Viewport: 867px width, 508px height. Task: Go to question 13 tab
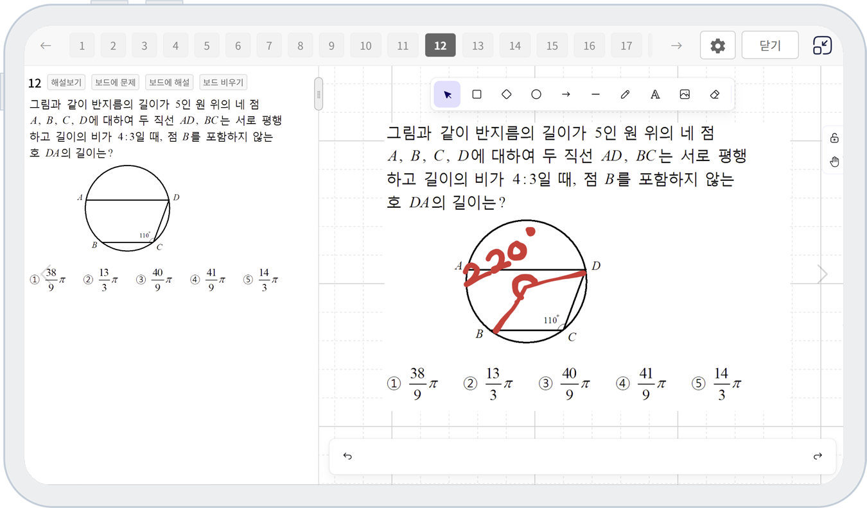pos(478,46)
